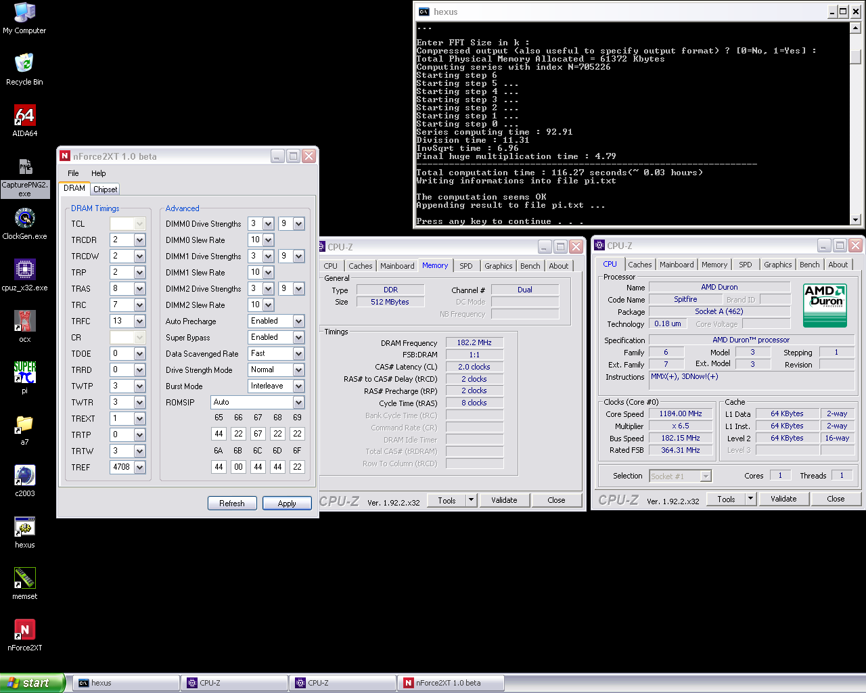This screenshot has height=693, width=866.
Task: Open the My Computer desktop icon
Action: (24, 18)
